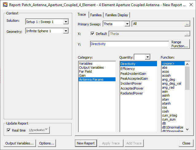
Task: Expand the Primary Sweep Theta dropdown
Action: [127, 24]
